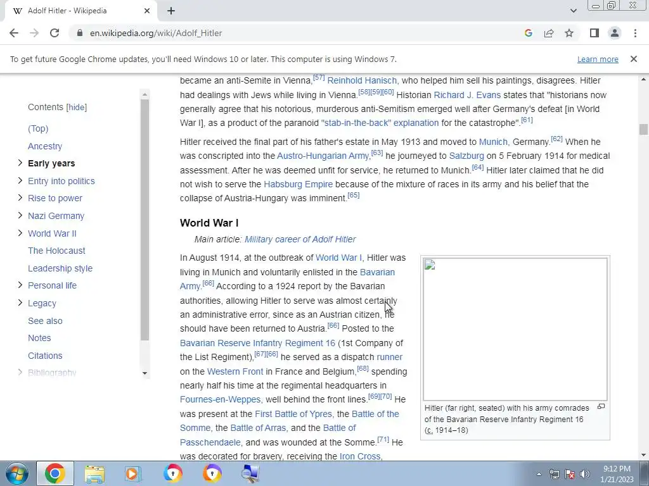Go back to the previous page
The image size is (649, 486).
[x=14, y=33]
